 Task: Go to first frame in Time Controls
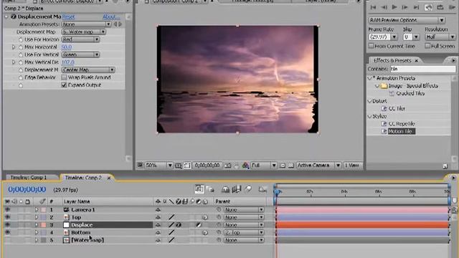(x=373, y=7)
